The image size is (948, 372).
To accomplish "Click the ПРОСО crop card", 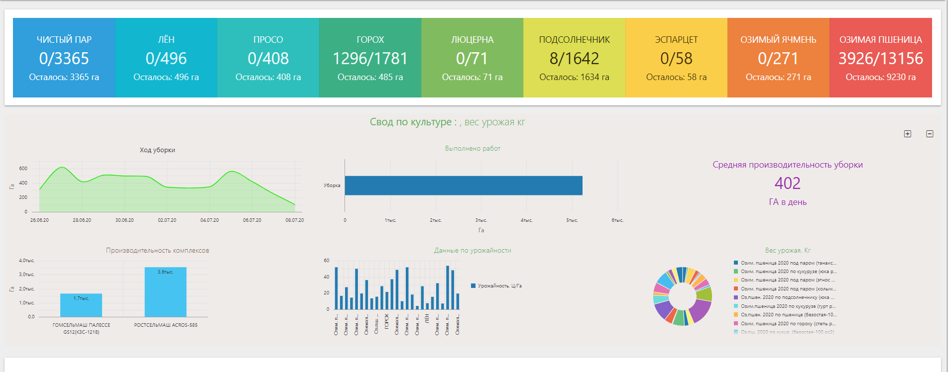I will point(268,58).
